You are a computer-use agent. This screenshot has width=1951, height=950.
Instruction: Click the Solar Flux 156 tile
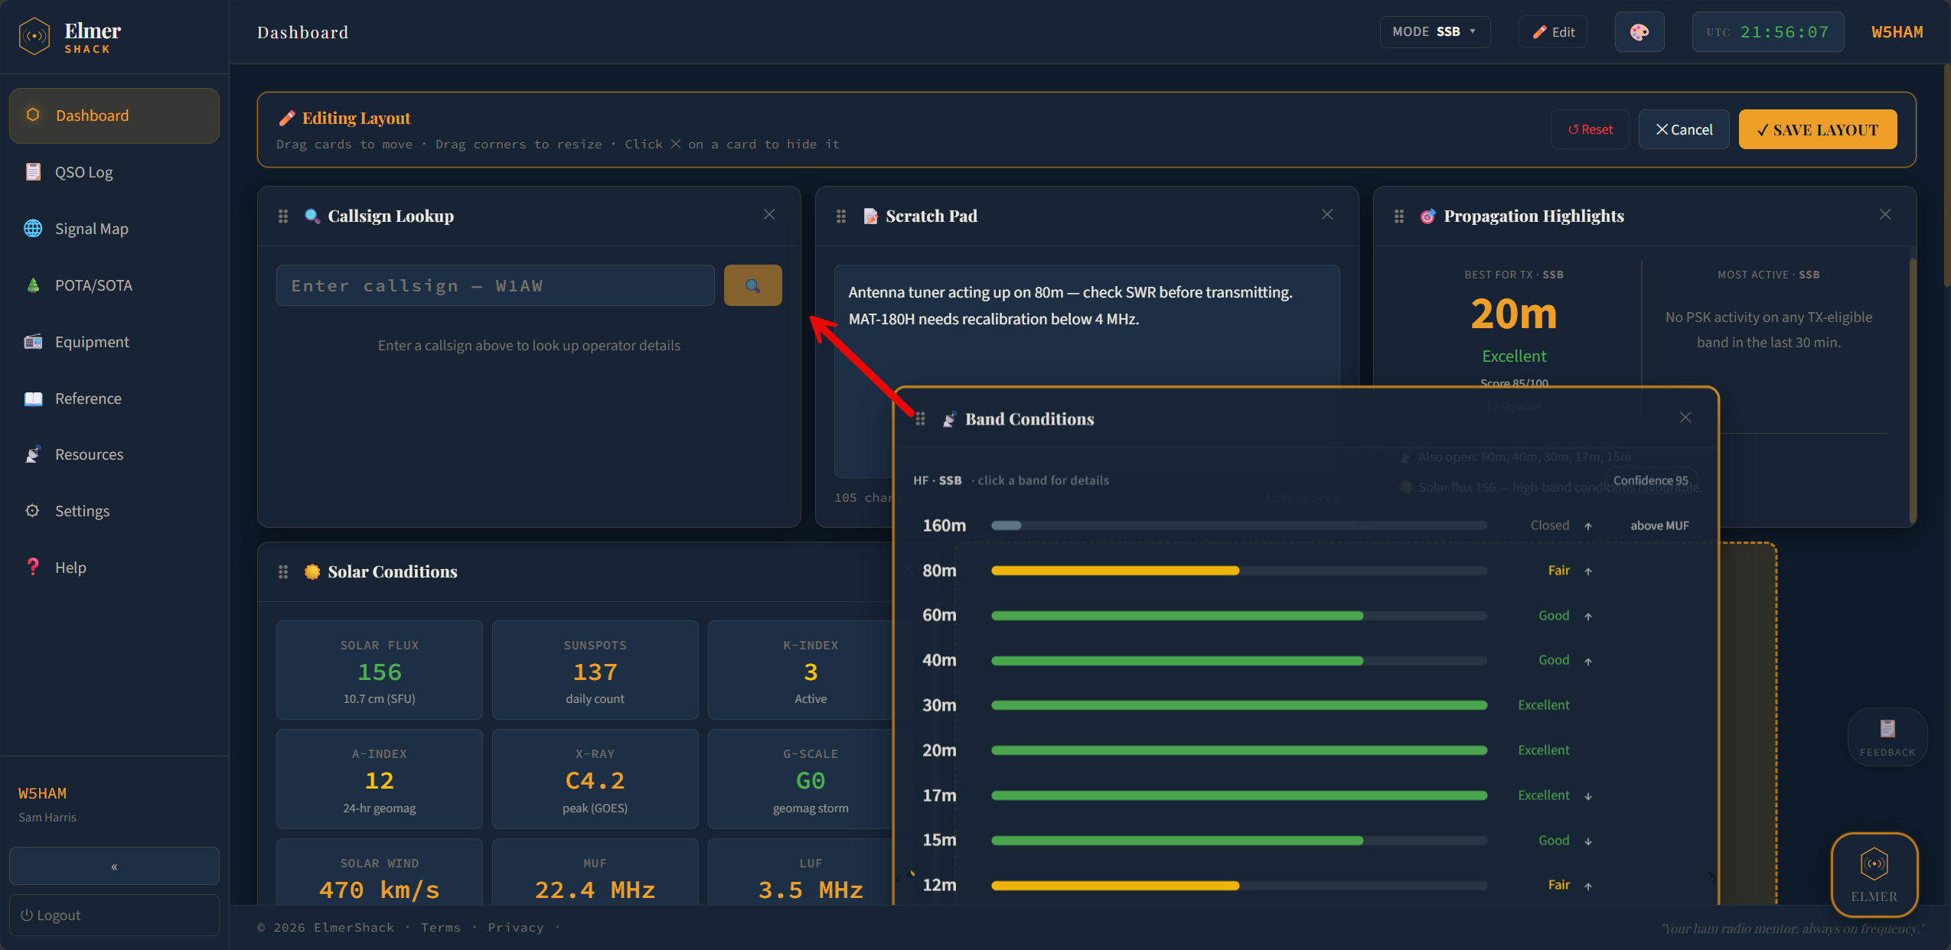point(380,670)
